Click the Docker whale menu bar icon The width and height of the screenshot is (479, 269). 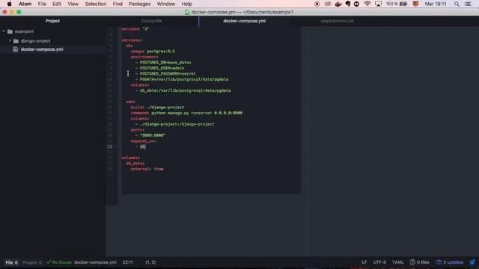(338, 4)
